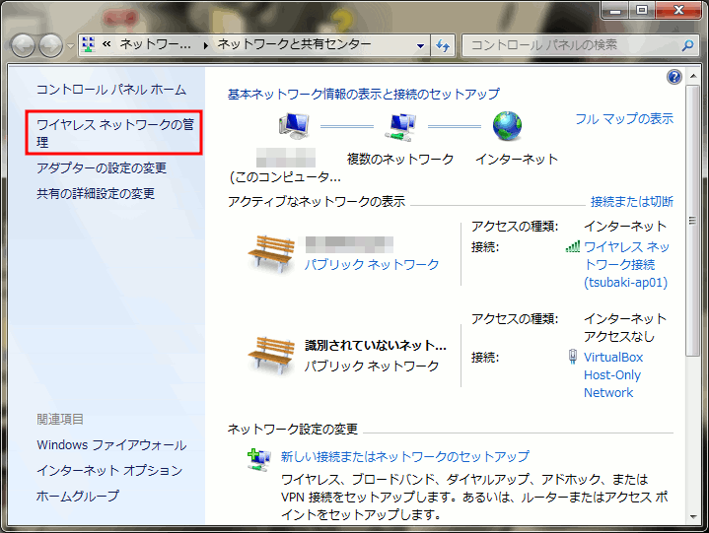Open help with the blue question mark
The image size is (709, 533).
click(674, 77)
